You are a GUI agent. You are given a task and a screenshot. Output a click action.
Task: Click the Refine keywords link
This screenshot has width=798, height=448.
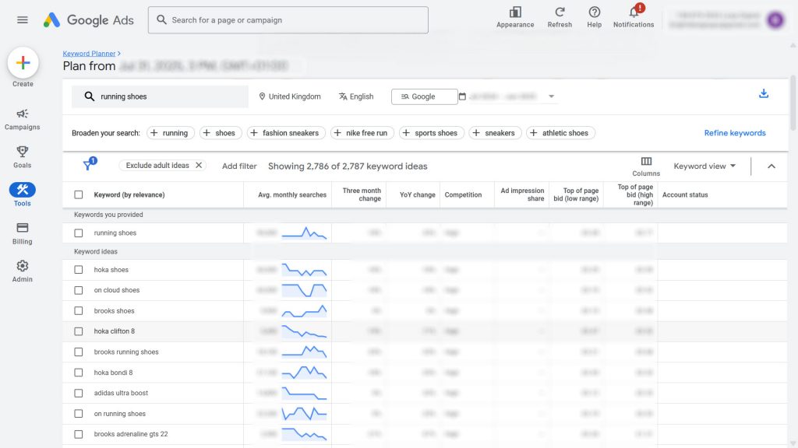[734, 133]
